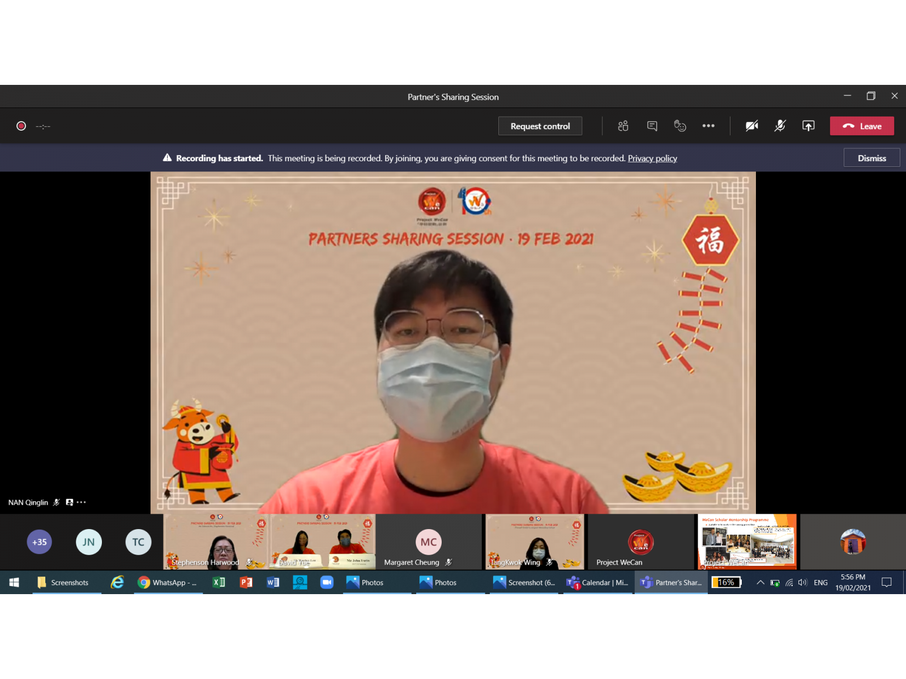The height and width of the screenshot is (679, 906).
Task: Open the reactions icon
Action: pyautogui.click(x=680, y=126)
